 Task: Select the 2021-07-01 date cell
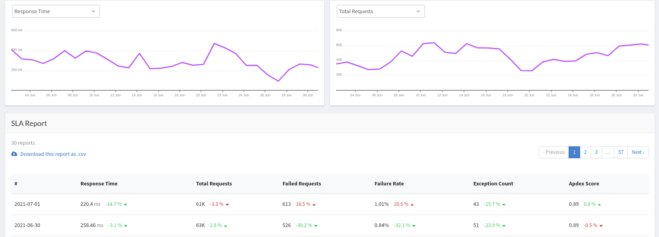pos(27,204)
